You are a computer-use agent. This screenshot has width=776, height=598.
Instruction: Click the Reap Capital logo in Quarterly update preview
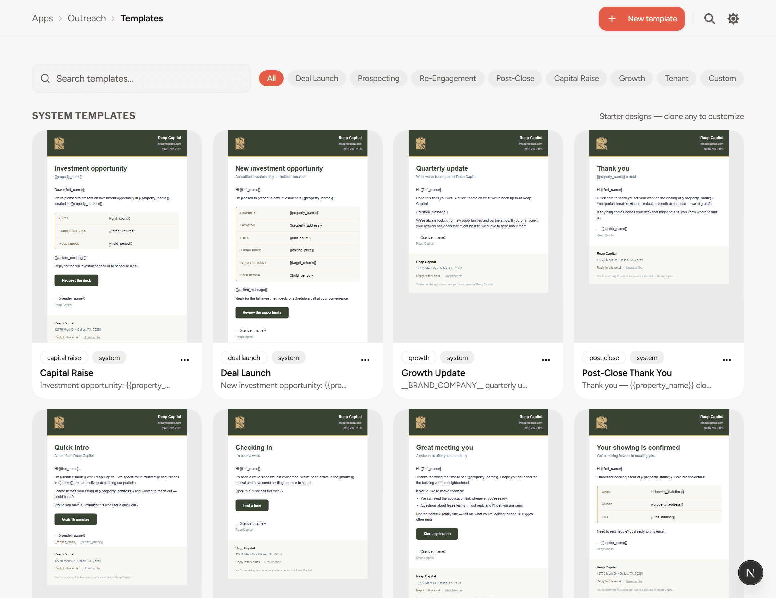click(421, 144)
